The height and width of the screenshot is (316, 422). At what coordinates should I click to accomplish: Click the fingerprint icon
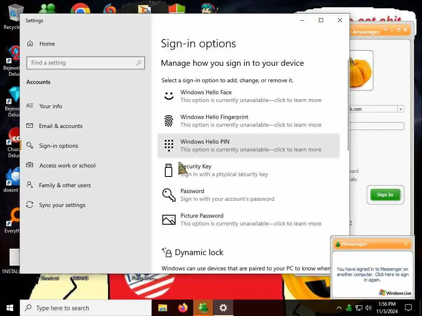pyautogui.click(x=169, y=121)
